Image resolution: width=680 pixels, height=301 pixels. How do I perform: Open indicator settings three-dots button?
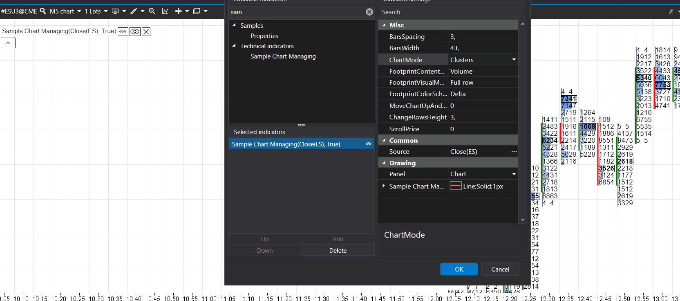point(123,31)
